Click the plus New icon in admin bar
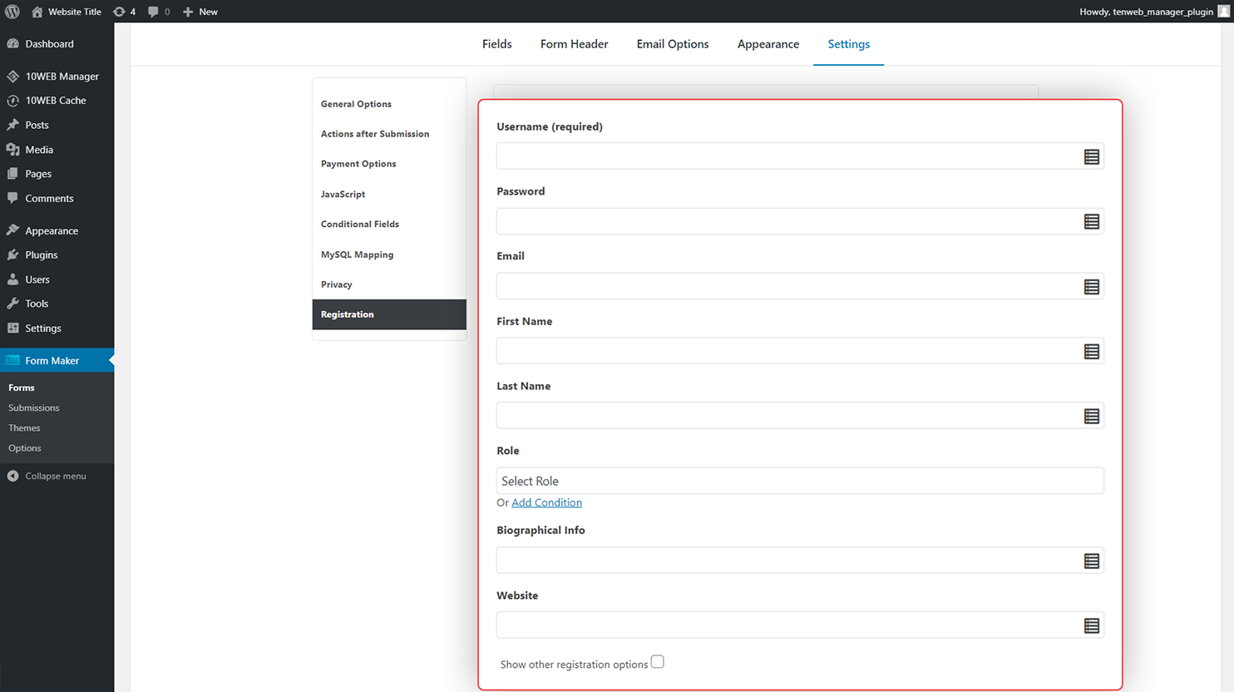 (188, 12)
